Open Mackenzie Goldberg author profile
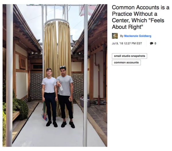The height and width of the screenshot is (151, 172). (138, 36)
